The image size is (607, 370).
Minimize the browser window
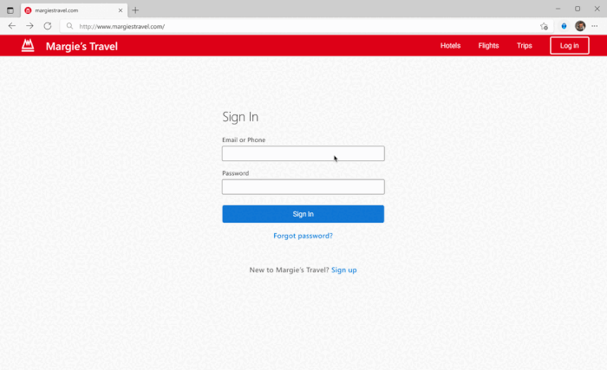pos(558,9)
